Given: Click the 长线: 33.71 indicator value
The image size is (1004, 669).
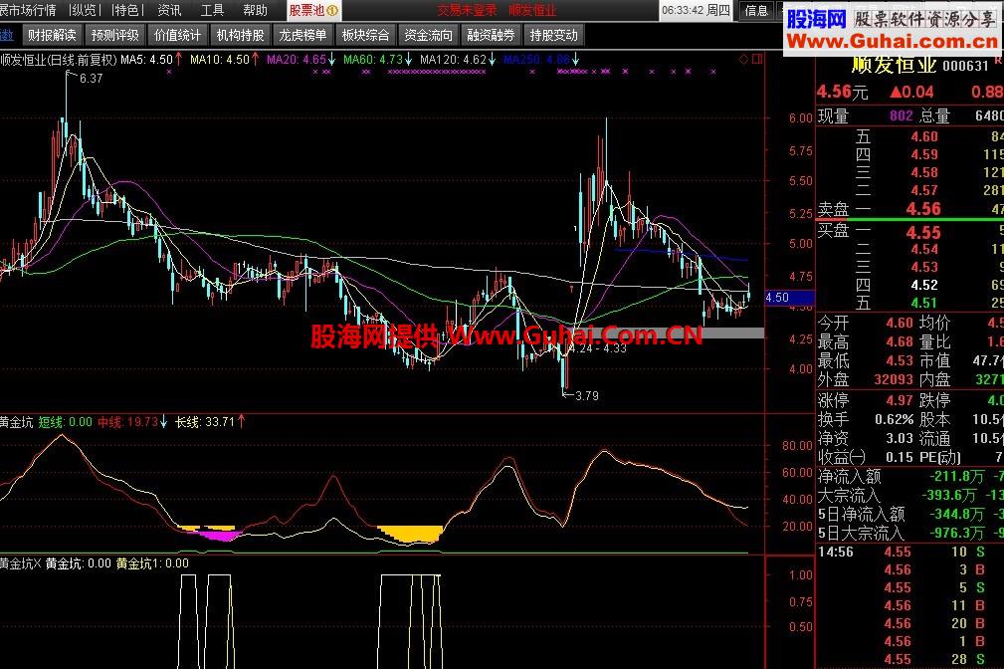Looking at the screenshot, I should [x=210, y=422].
